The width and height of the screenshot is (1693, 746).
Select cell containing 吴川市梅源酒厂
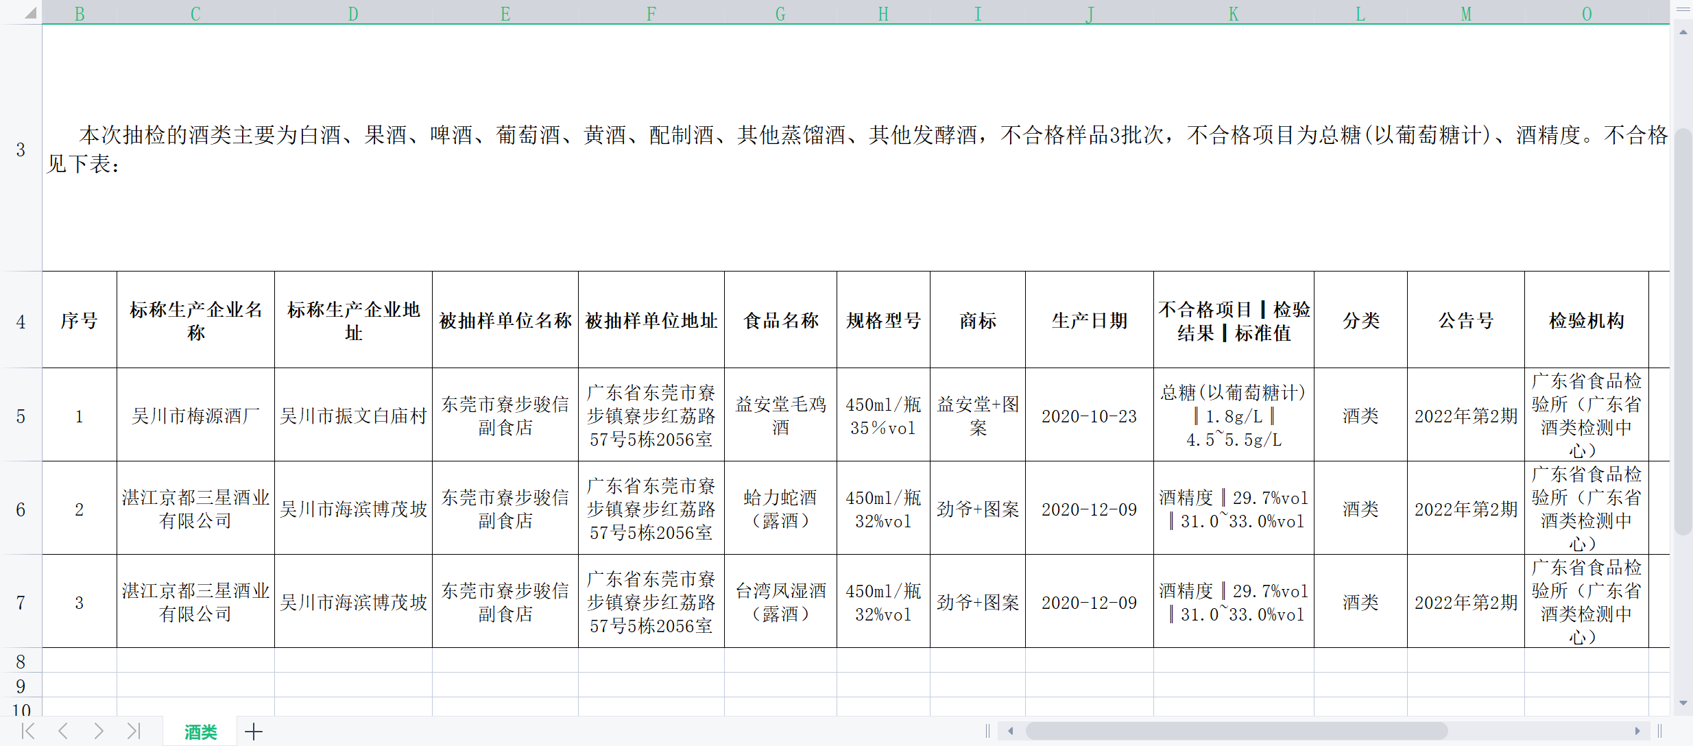coord(195,416)
